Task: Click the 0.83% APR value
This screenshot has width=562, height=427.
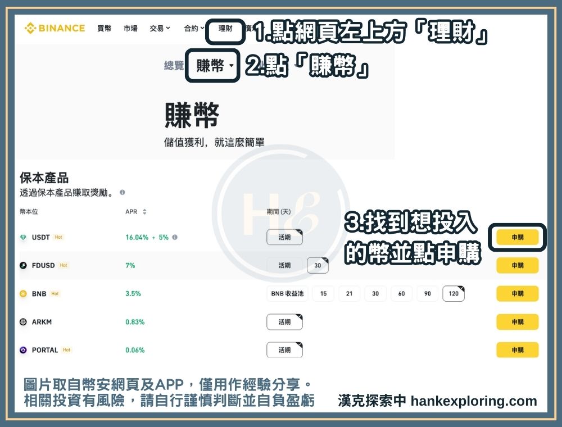Action: point(135,322)
